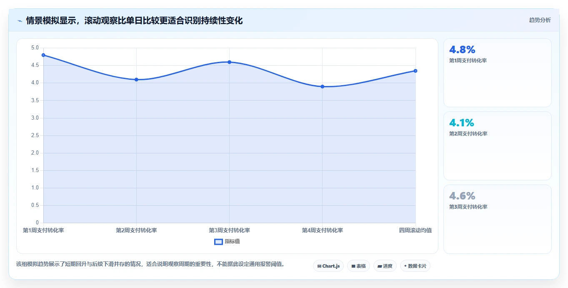Click the 5.0 y-axis value
Screen dimensions: 568x288
(x=35, y=48)
